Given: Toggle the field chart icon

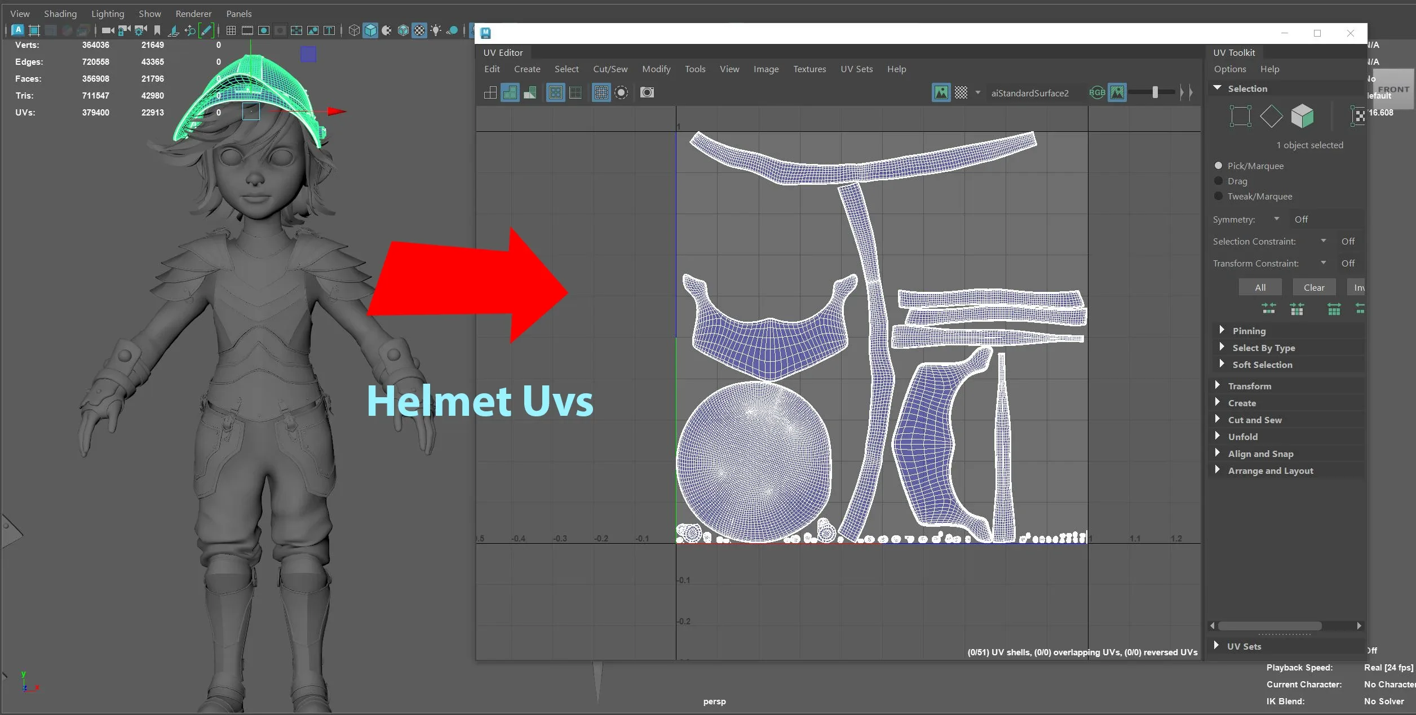Looking at the screenshot, I should click(296, 30).
